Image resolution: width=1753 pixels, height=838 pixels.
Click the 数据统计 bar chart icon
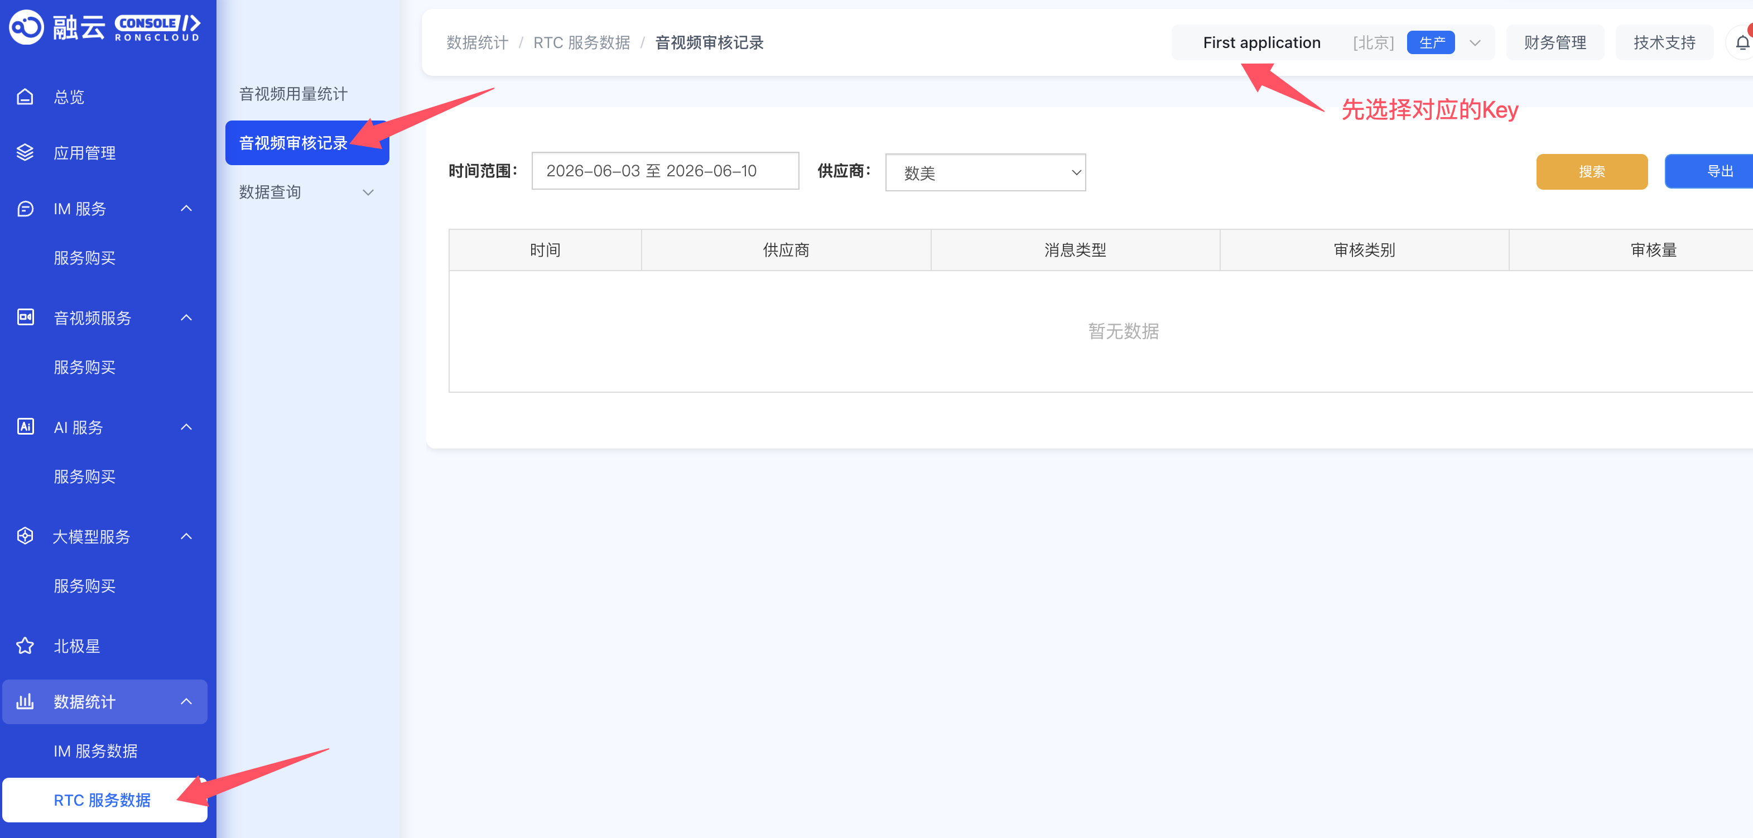pyautogui.click(x=25, y=701)
